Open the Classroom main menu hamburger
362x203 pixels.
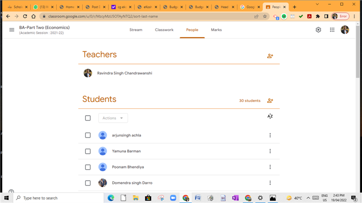(x=12, y=30)
